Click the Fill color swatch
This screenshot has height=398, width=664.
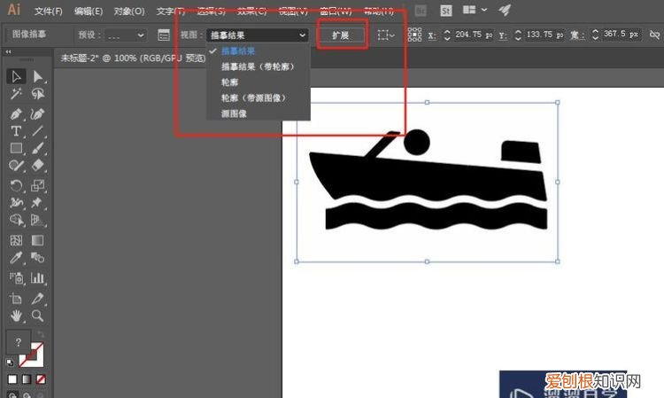click(x=19, y=342)
